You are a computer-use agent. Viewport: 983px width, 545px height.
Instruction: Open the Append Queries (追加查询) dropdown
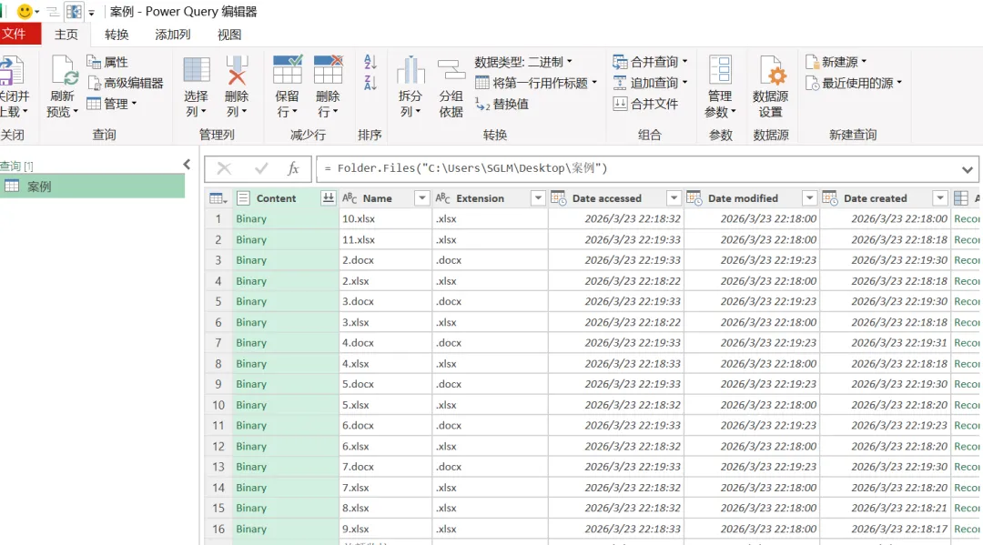click(650, 83)
